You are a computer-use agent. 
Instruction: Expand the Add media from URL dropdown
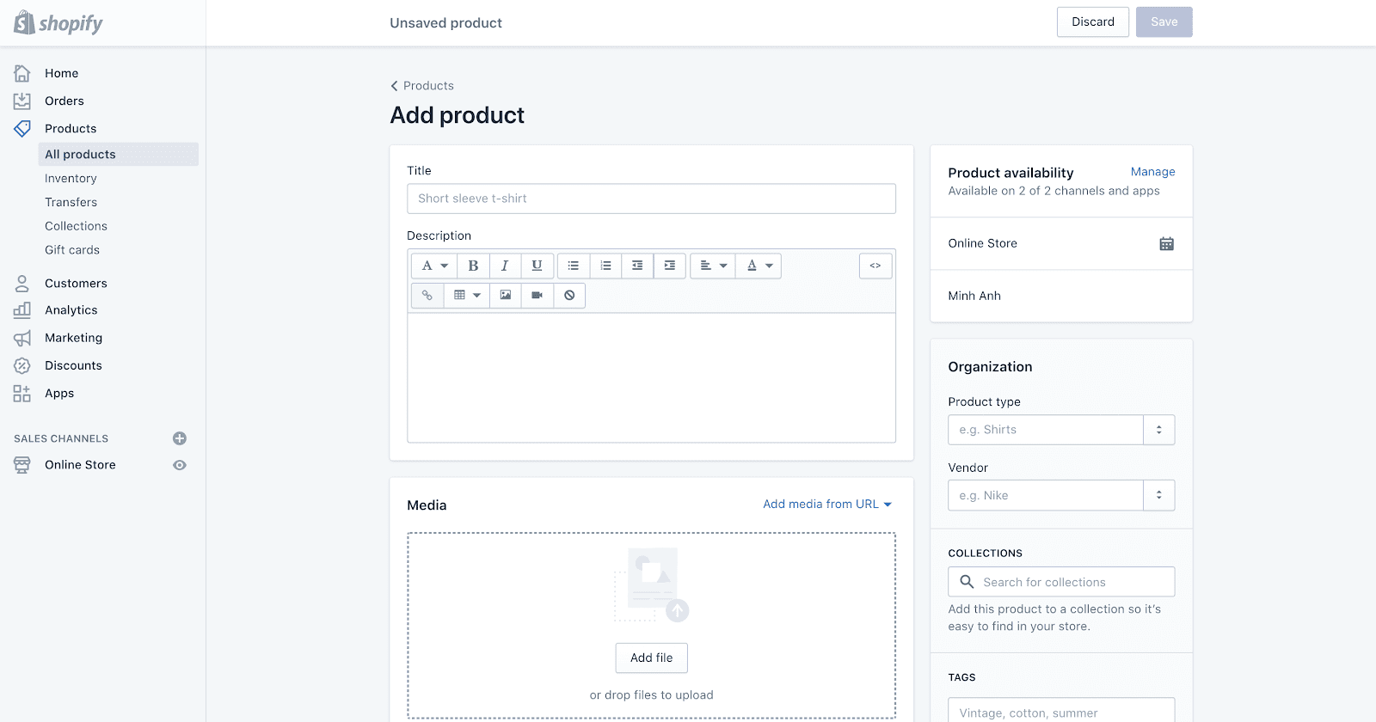827,505
